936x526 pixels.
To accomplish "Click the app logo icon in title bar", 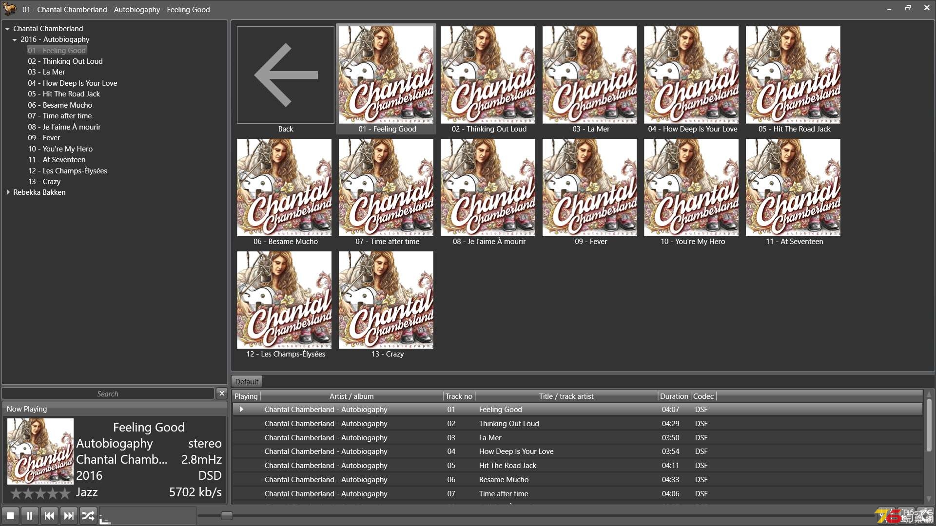I will coord(10,9).
